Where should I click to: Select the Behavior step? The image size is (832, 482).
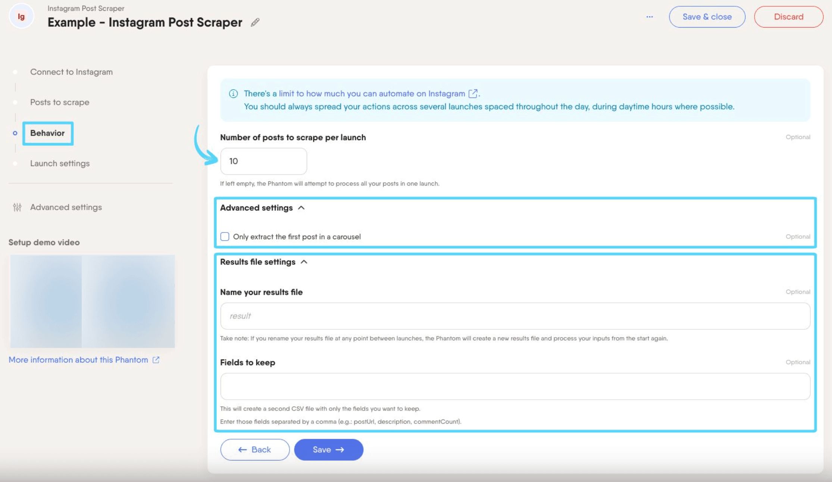(x=47, y=133)
